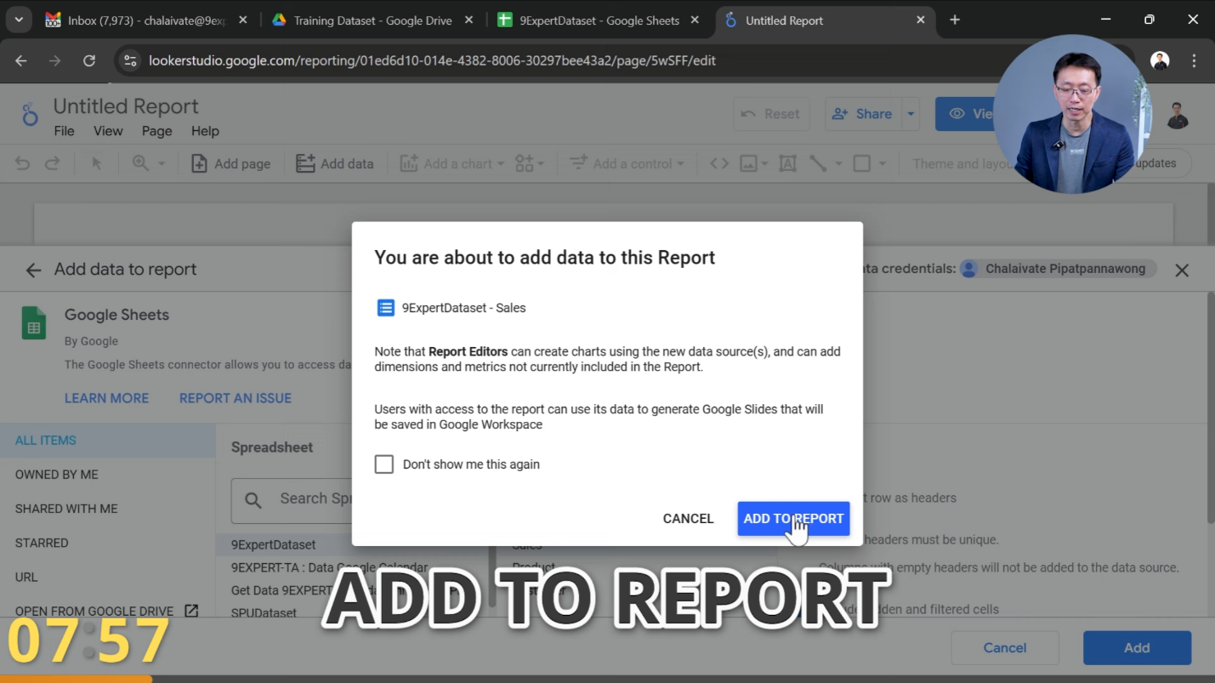Viewport: 1215px width, 683px height.
Task: Click the orange progress bar at bottom
Action: (x=75, y=678)
